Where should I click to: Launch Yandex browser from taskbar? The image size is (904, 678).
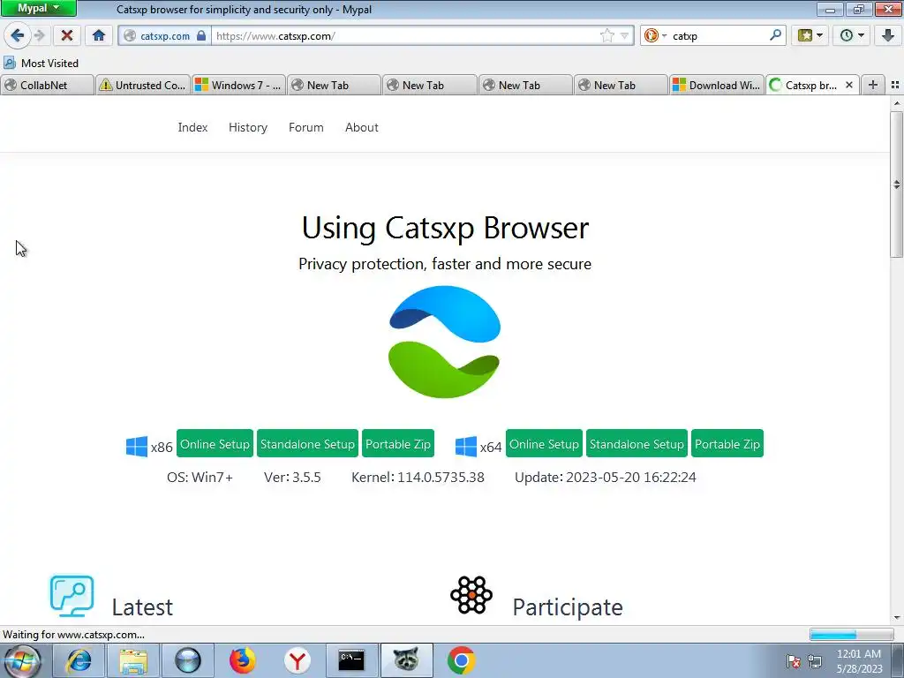297,660
